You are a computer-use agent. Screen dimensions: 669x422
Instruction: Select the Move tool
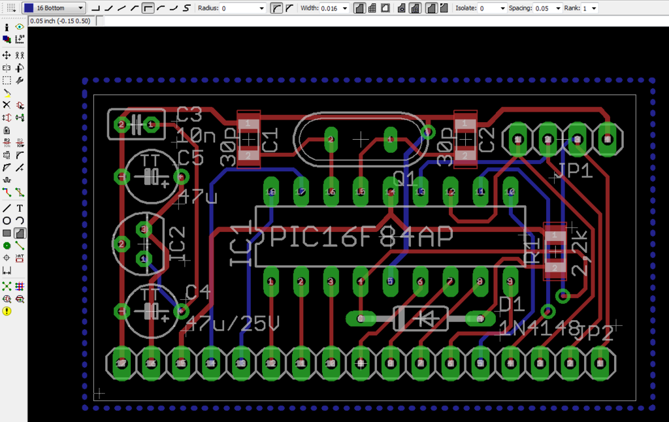[x=7, y=55]
